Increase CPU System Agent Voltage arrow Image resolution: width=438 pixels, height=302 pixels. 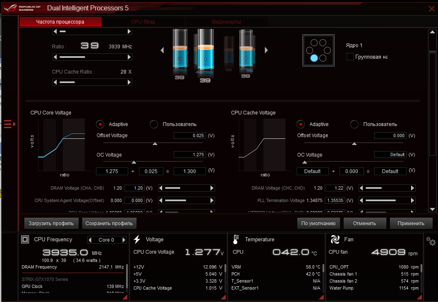(x=212, y=200)
